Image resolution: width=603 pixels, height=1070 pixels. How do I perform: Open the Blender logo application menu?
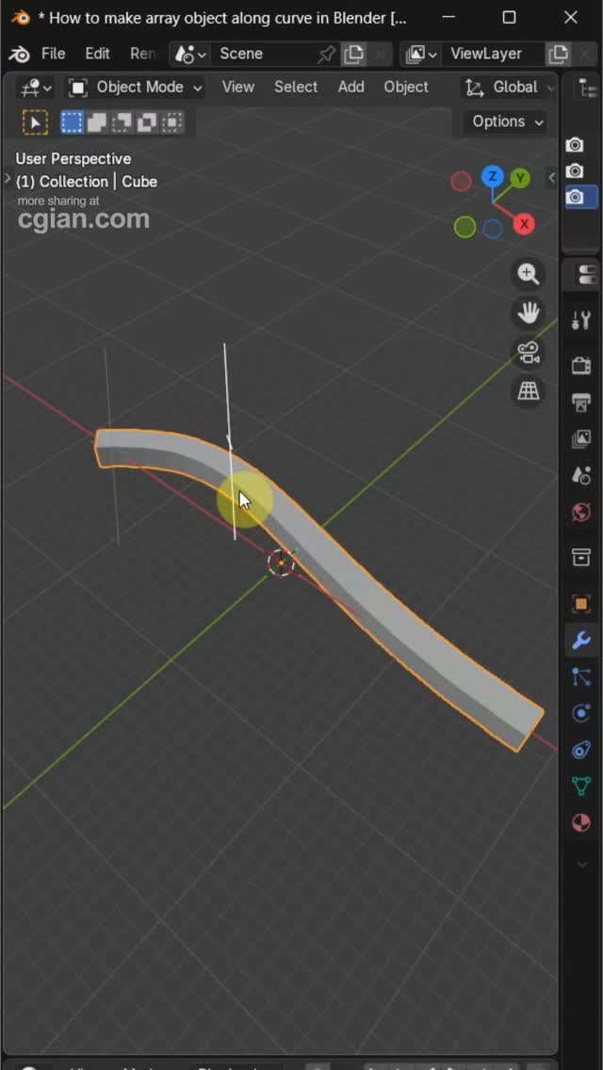[19, 54]
